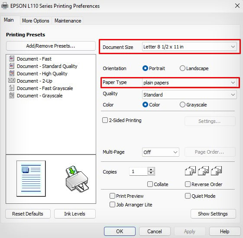
Task: Open the Paper Type dropdown
Action: point(189,83)
